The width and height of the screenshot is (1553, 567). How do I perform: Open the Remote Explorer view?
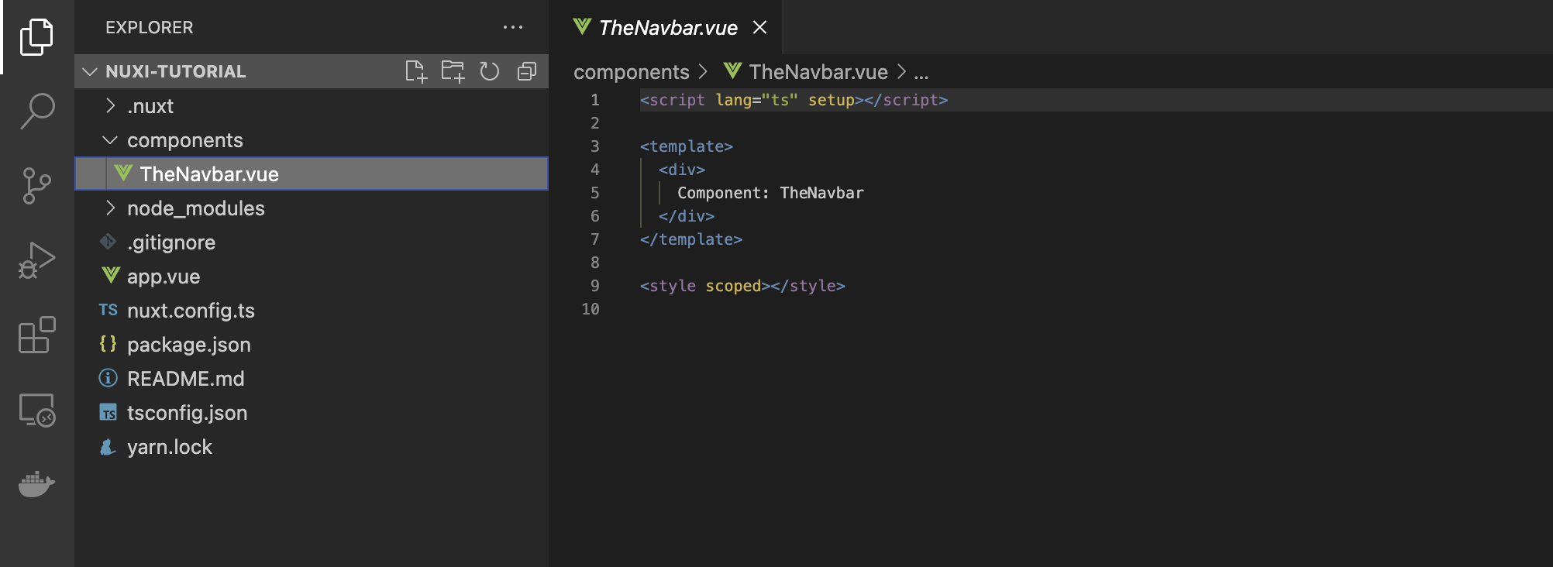click(36, 410)
